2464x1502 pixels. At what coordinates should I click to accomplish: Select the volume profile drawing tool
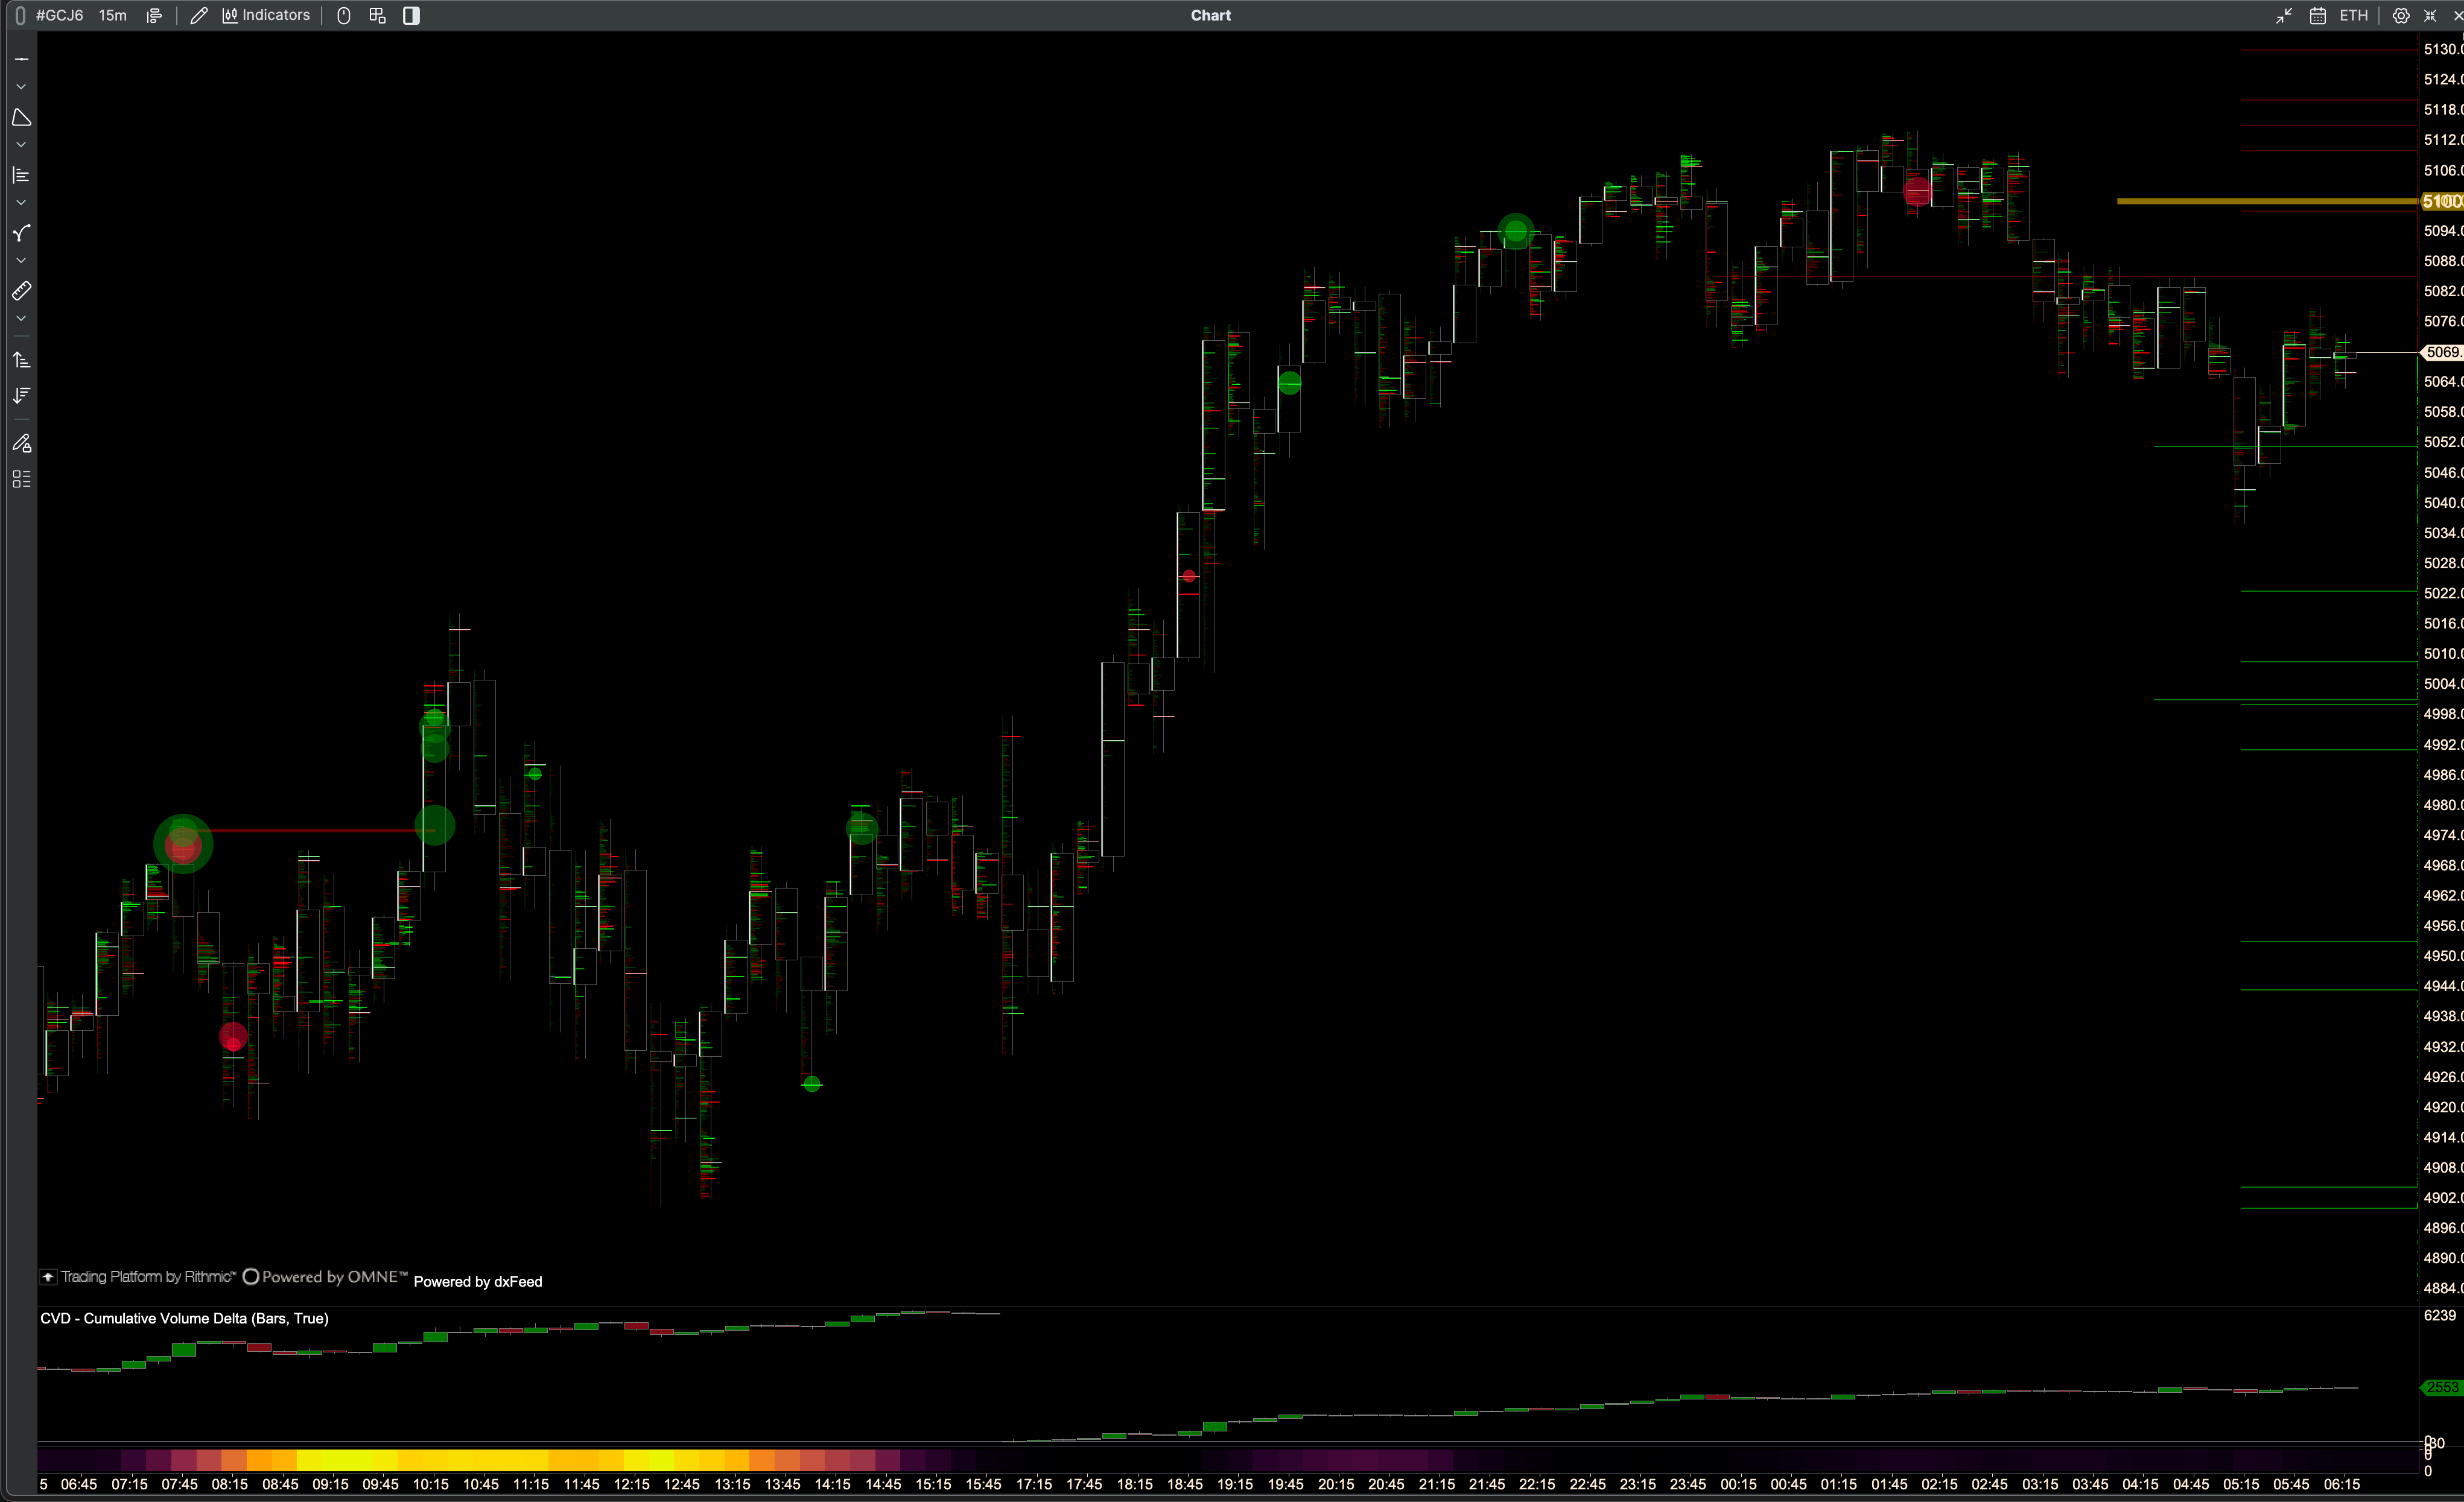click(x=21, y=175)
